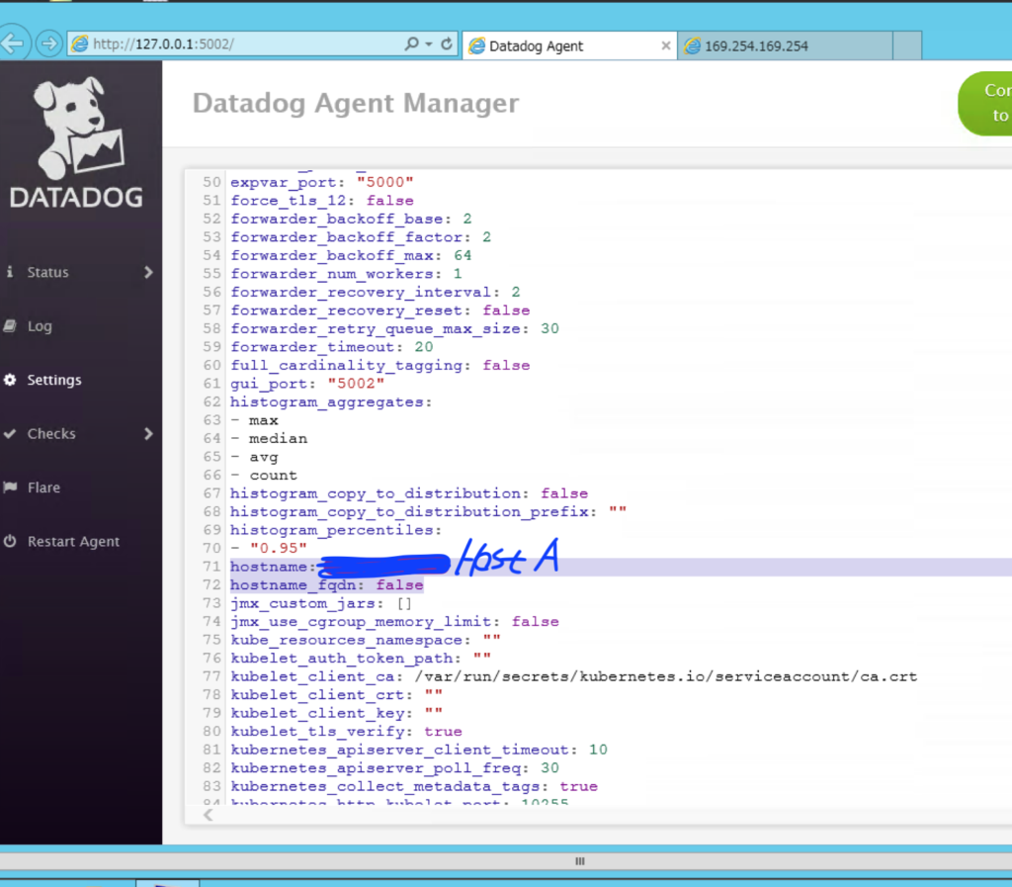Open the Log page via the book icon
This screenshot has height=887, width=1012.
coord(11,325)
